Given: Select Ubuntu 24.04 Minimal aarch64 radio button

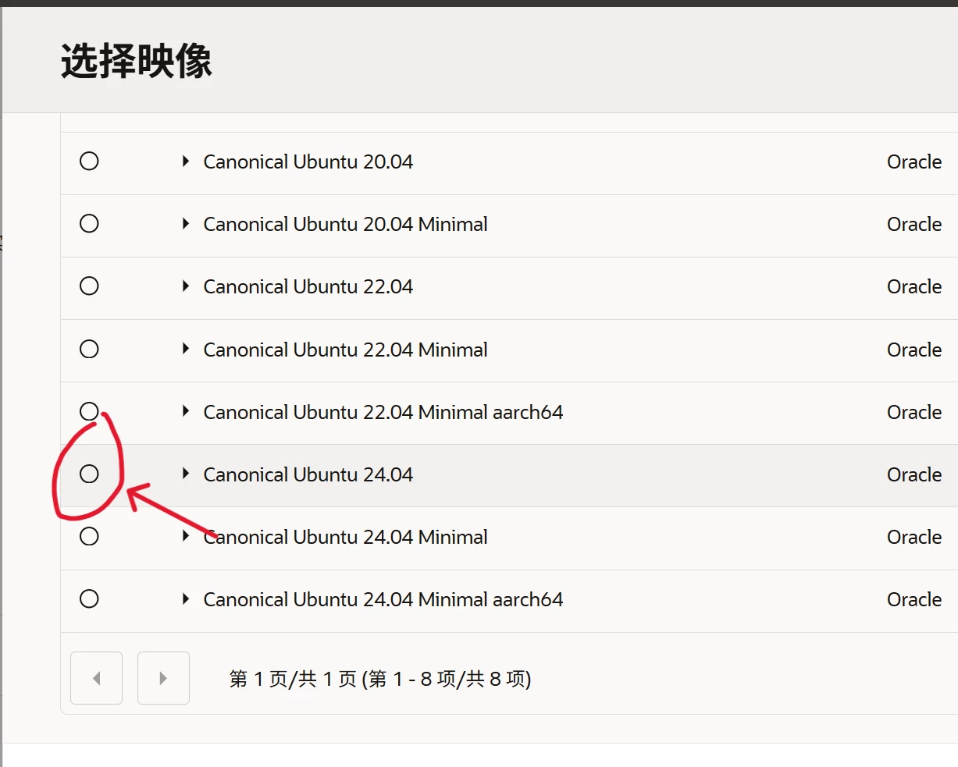Looking at the screenshot, I should 89,598.
